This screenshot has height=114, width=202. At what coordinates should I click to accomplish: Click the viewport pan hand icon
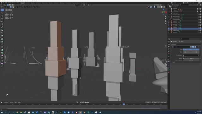[166, 19]
